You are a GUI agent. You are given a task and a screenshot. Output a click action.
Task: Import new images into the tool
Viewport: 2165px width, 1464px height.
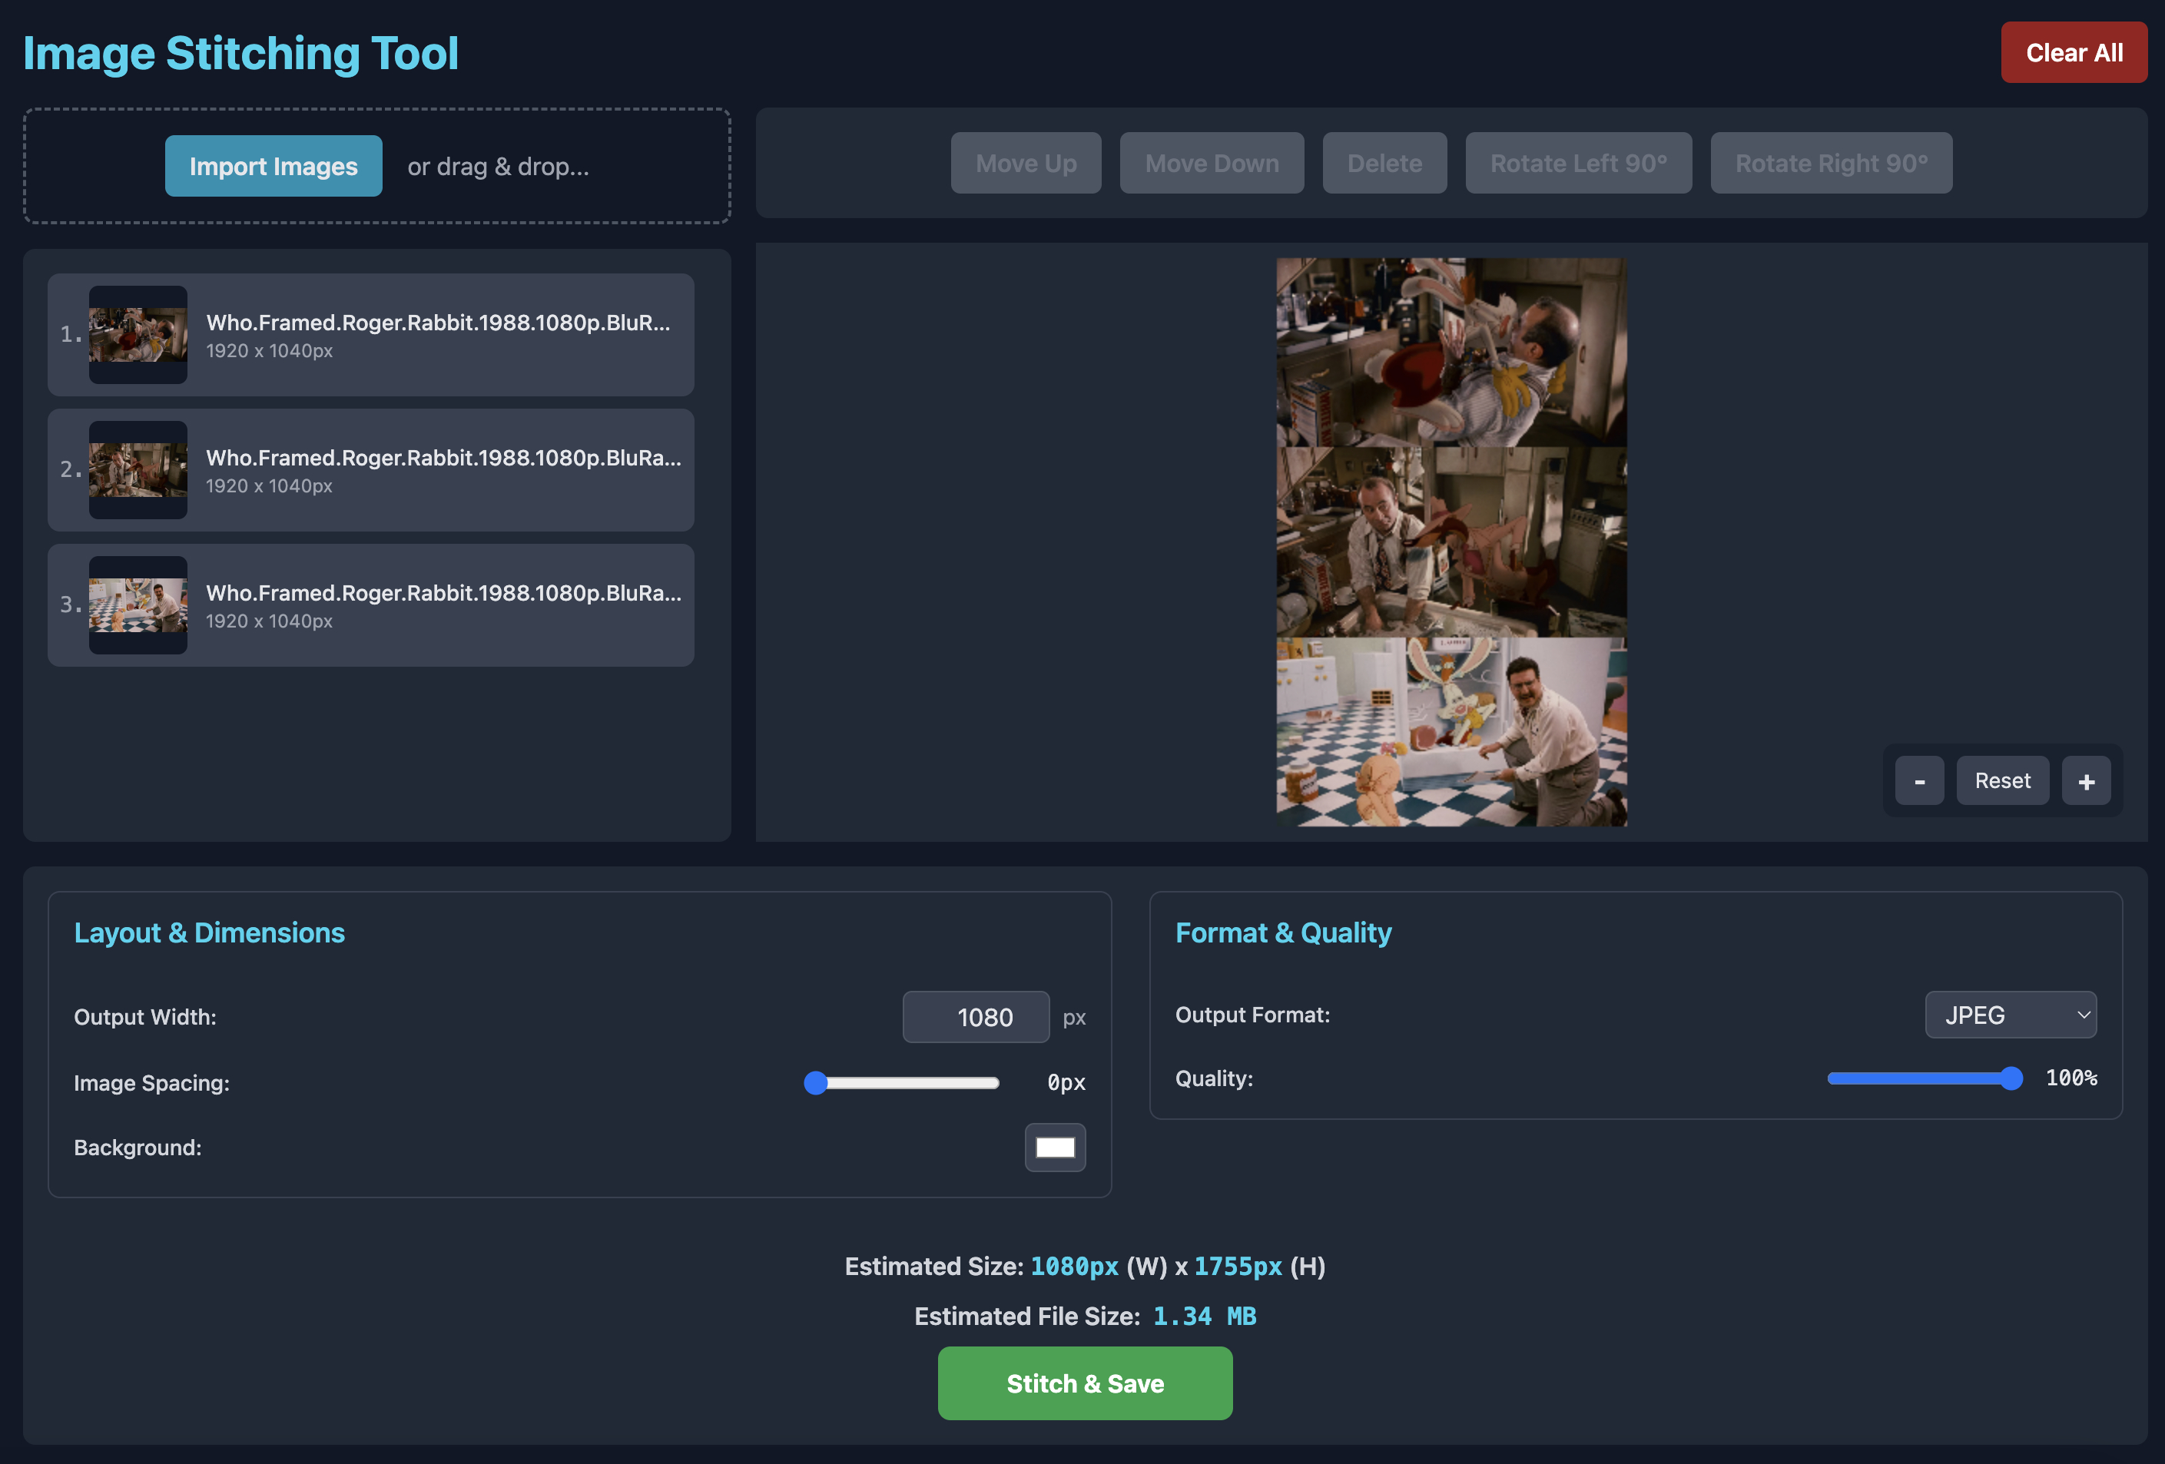pos(273,166)
